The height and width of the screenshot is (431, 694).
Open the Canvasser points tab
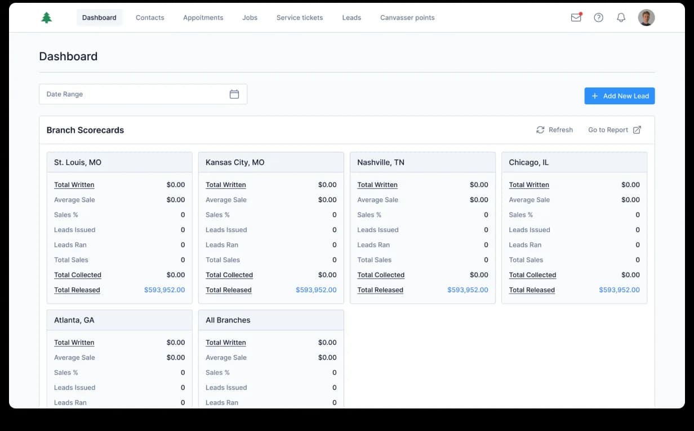coord(407,17)
